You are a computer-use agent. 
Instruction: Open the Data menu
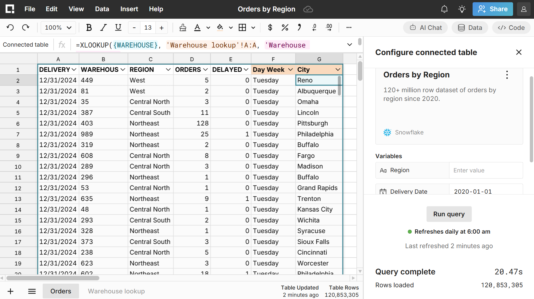click(x=102, y=9)
